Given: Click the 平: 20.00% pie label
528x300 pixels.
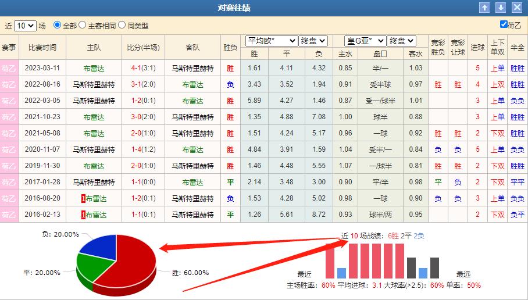Looking at the screenshot, I should (x=42, y=273).
